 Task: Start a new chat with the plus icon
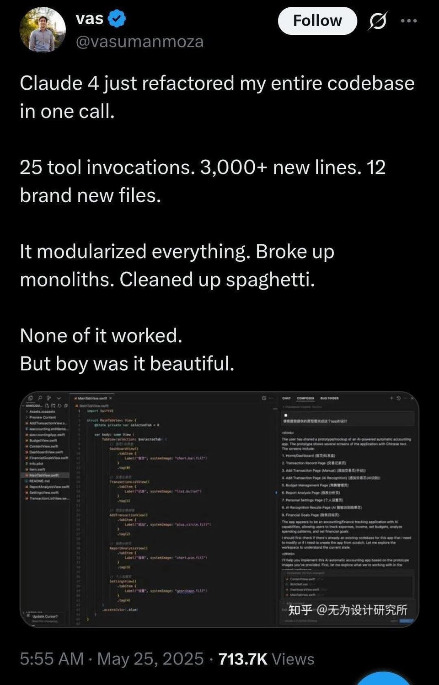coord(392,399)
